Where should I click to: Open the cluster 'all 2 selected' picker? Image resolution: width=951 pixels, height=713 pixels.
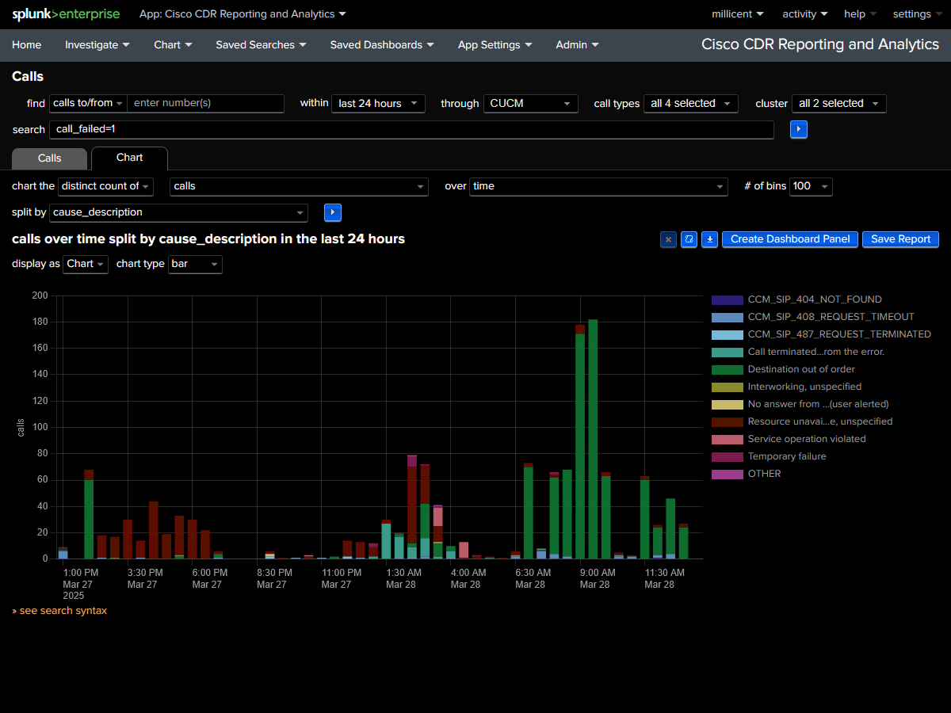(838, 103)
